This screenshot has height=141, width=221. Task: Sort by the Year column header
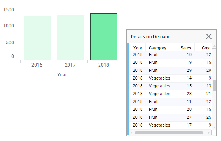tap(137, 48)
